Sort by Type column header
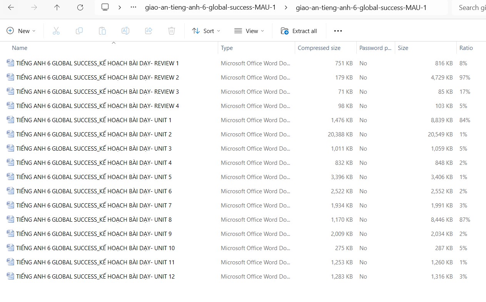486x302 pixels. [227, 48]
